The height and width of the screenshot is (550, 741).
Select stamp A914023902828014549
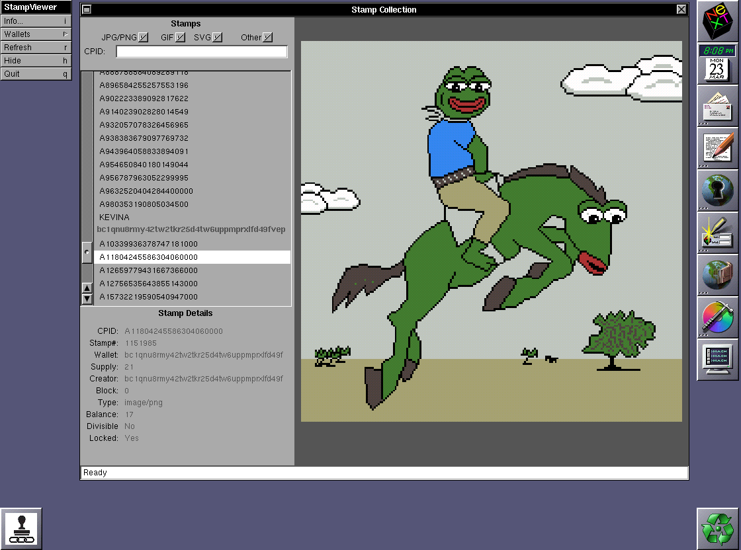pyautogui.click(x=193, y=112)
